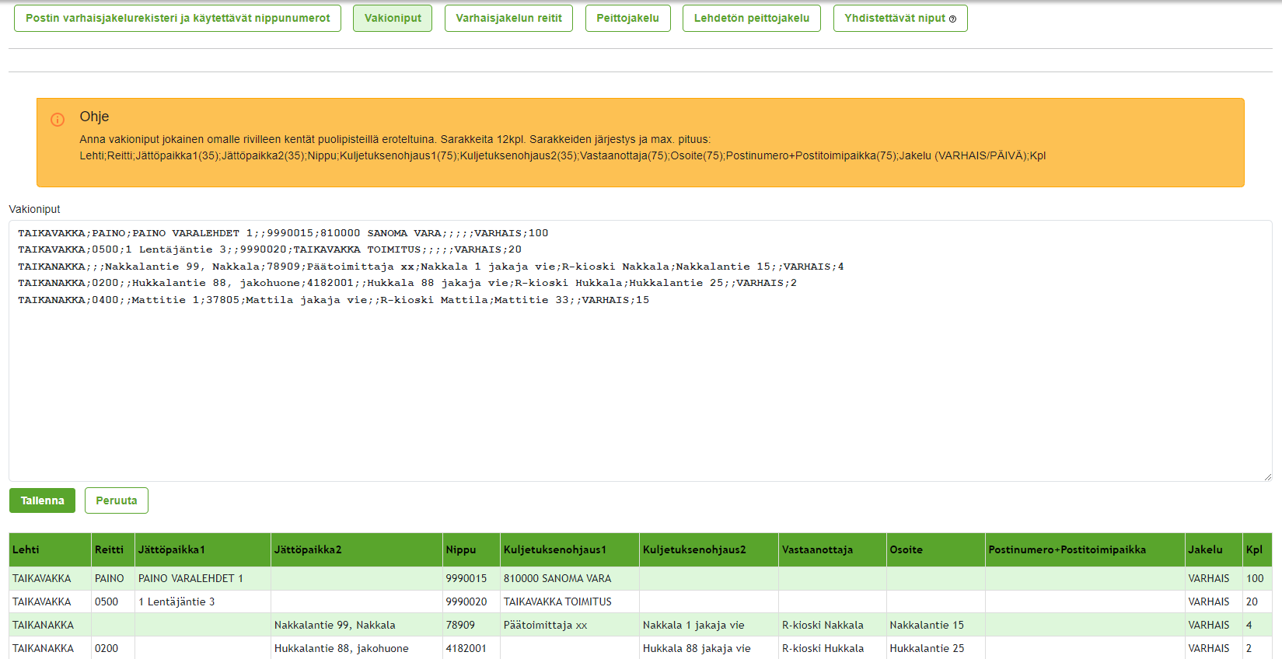This screenshot has width=1282, height=659.
Task: Click Postinumero+Postitoimipaikka column header
Action: (x=1085, y=549)
